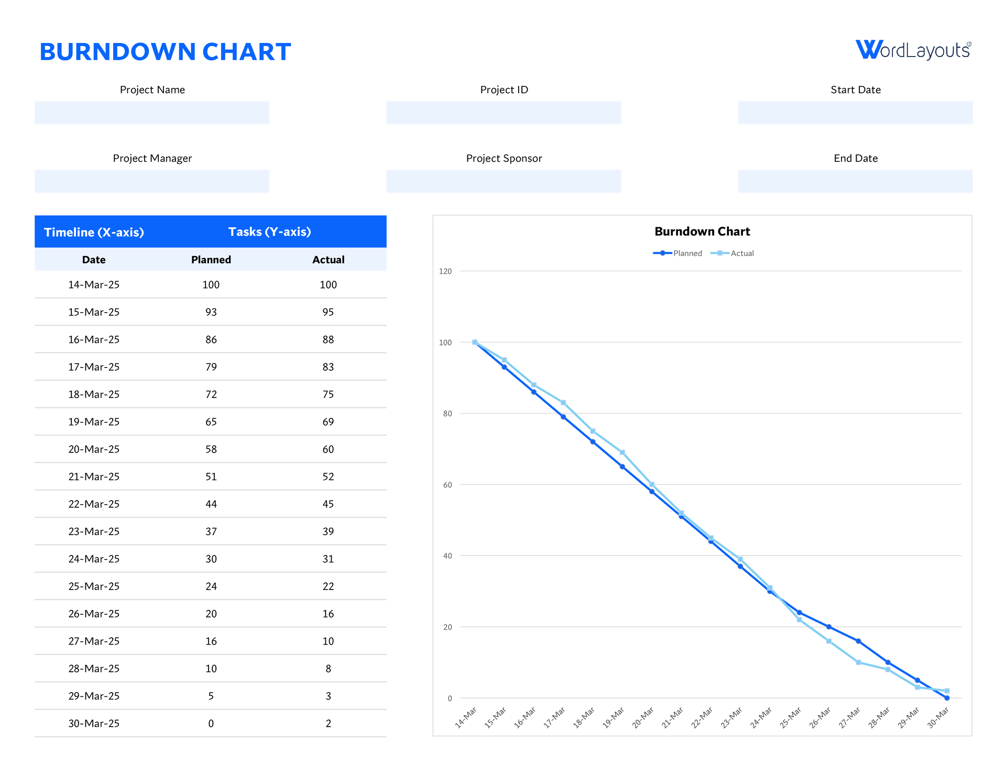This screenshot has width=1006, height=777.
Task: Click the Actual column header in the table
Action: coord(328,259)
